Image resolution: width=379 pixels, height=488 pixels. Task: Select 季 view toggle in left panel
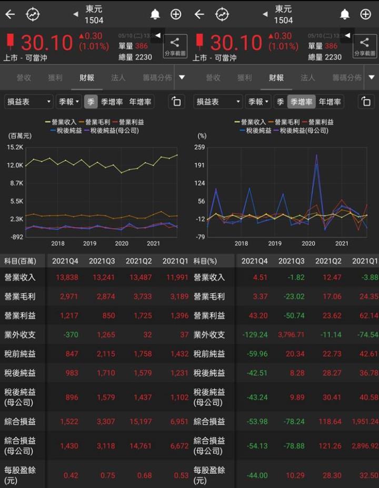pos(91,102)
